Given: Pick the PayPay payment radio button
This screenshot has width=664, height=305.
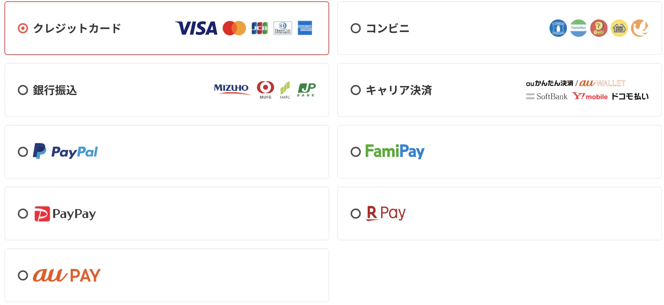Looking at the screenshot, I should (23, 213).
